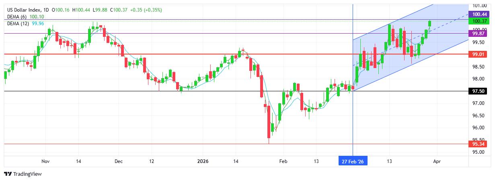Click the +0.35 (+0.35%) change value
This screenshot has width=495, height=181.
[148, 10]
